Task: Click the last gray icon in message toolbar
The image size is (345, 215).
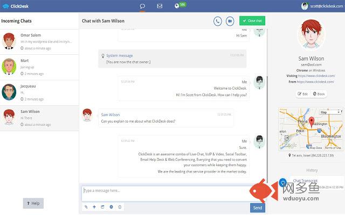Action: point(120,206)
